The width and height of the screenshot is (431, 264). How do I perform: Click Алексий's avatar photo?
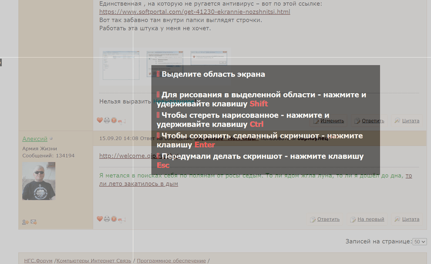coord(39,181)
